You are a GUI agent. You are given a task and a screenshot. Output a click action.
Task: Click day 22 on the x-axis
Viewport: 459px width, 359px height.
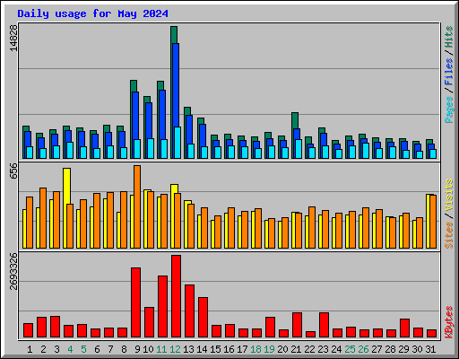pos(309,349)
